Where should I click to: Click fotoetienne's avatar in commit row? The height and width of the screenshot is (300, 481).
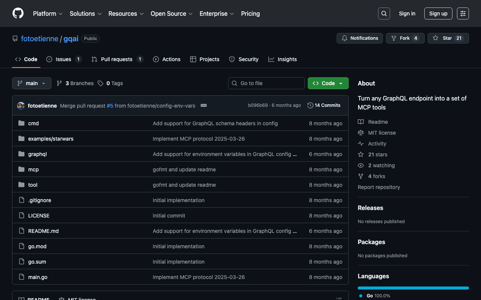coord(21,106)
